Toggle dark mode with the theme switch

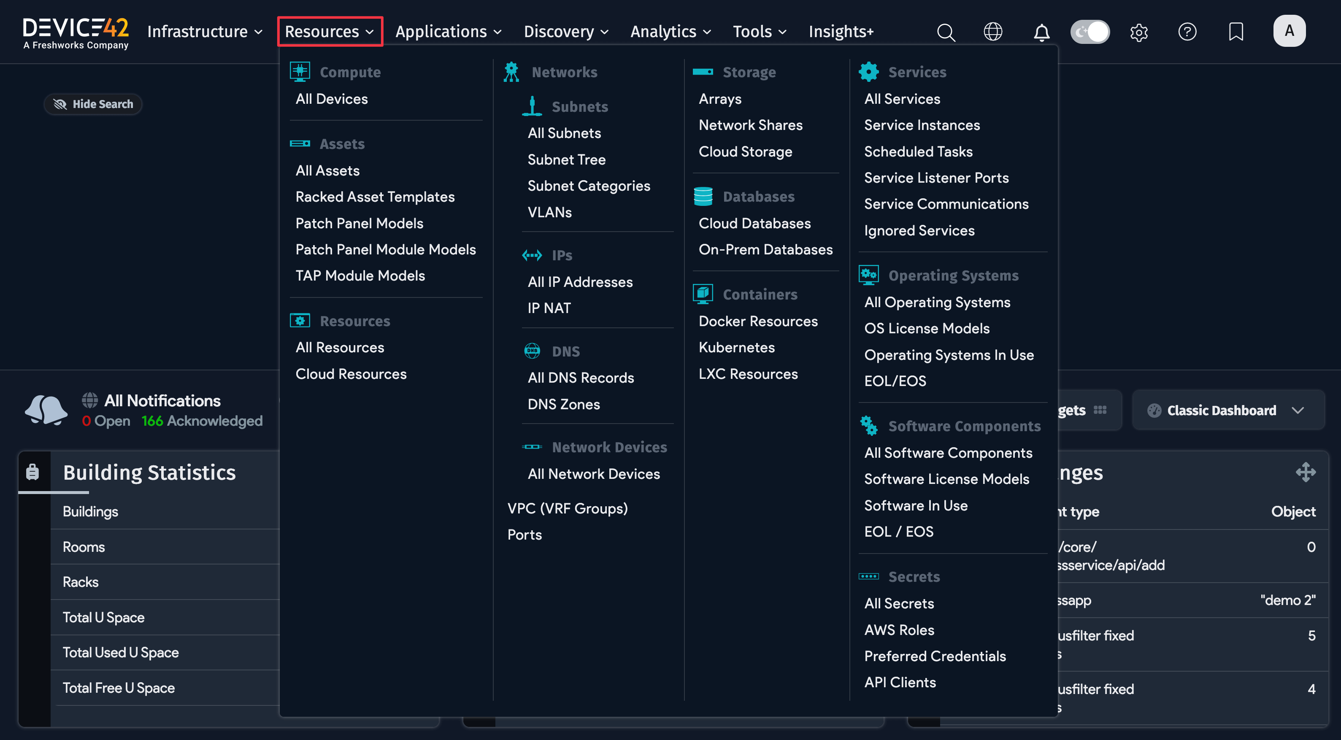pyautogui.click(x=1090, y=32)
